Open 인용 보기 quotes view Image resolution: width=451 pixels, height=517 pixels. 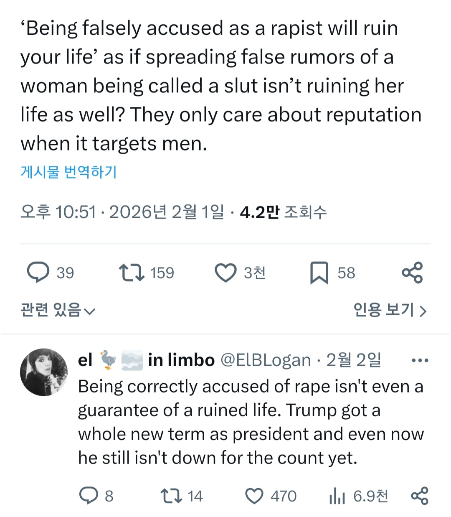390,310
